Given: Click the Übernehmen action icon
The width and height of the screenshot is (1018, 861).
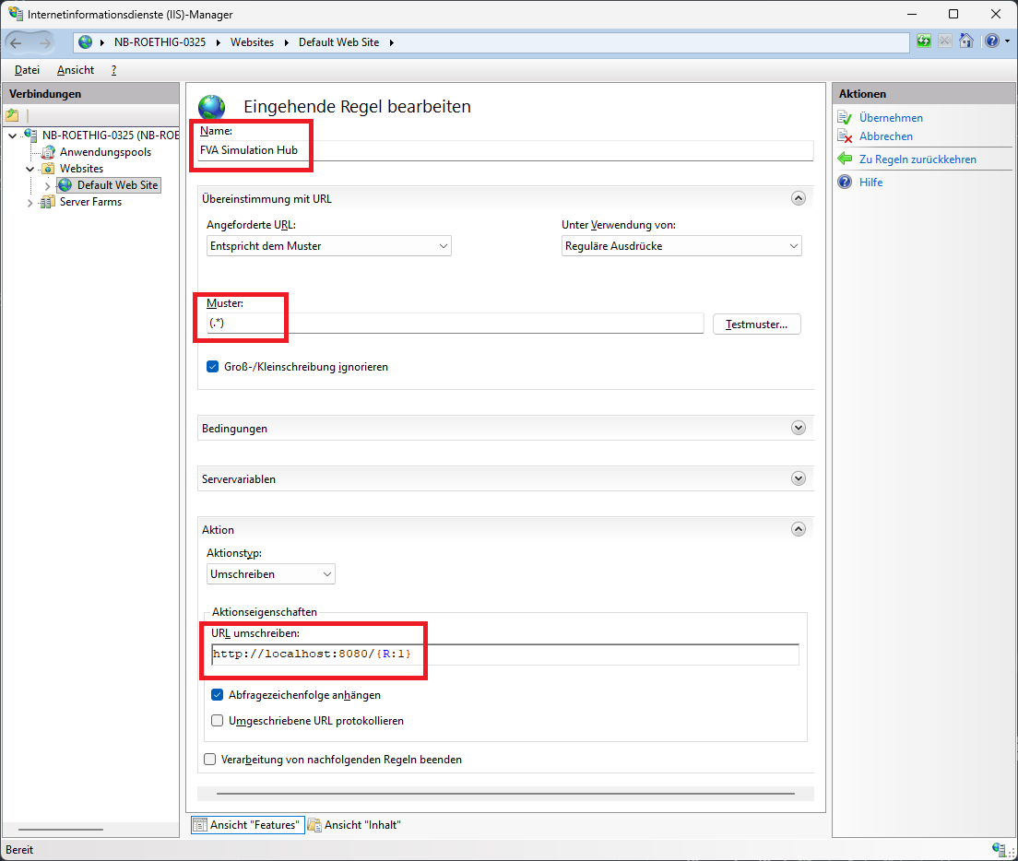Looking at the screenshot, I should pyautogui.click(x=846, y=117).
